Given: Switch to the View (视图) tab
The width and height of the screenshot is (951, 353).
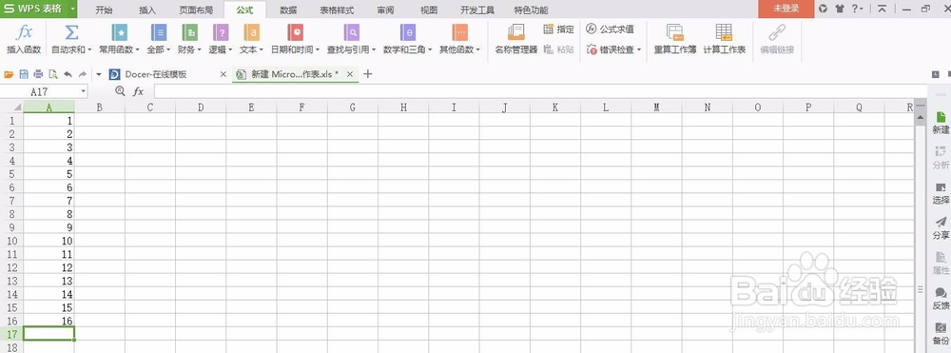Looking at the screenshot, I should 429,10.
